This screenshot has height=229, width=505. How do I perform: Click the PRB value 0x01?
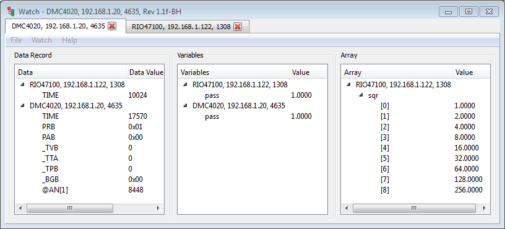[x=136, y=127]
